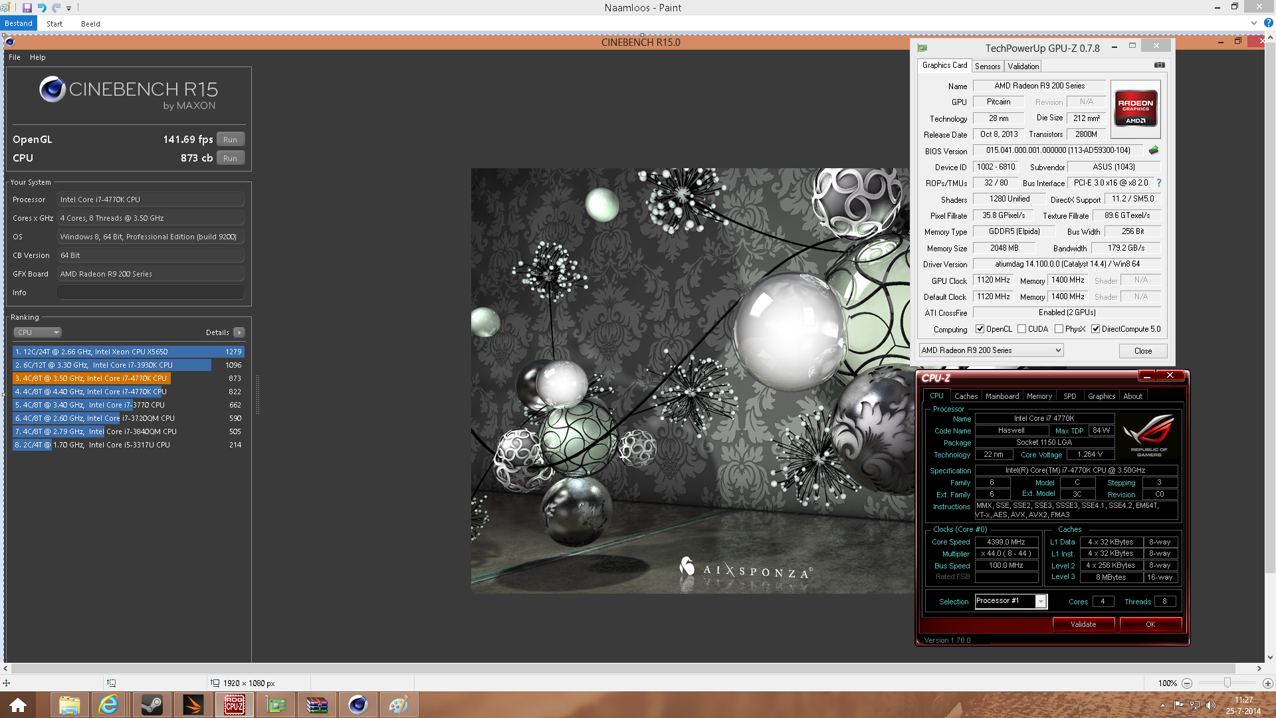1276x718 pixels.
Task: Switch to GPU-Z via the taskbar icon
Action: [x=276, y=705]
